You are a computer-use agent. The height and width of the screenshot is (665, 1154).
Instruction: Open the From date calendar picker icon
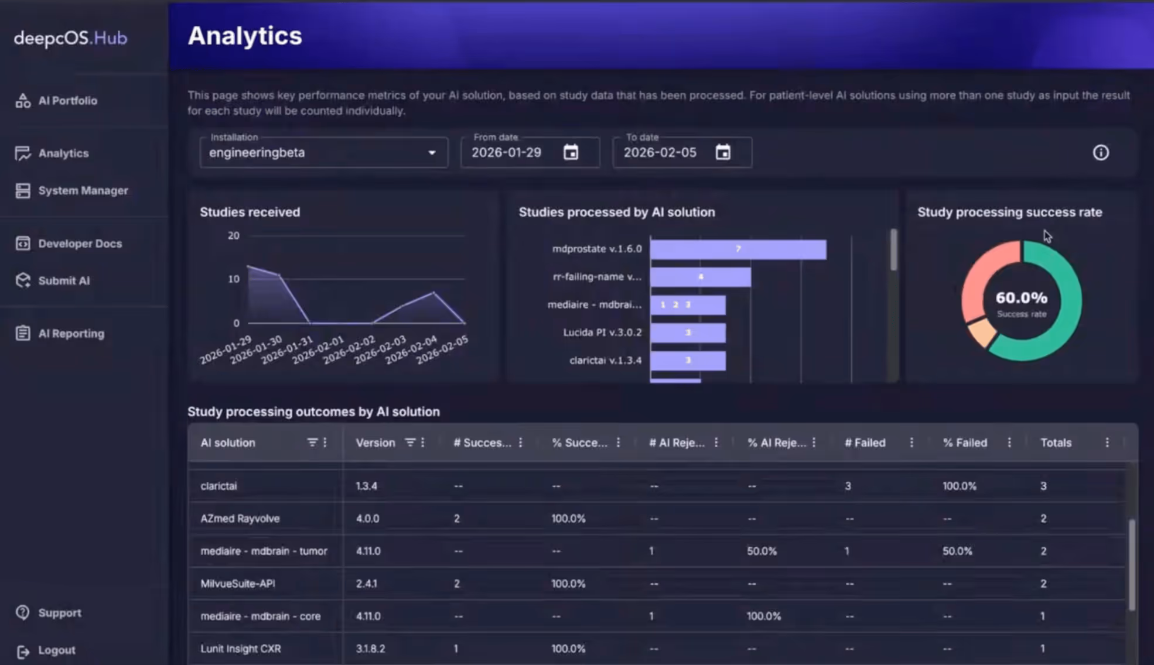tap(571, 152)
